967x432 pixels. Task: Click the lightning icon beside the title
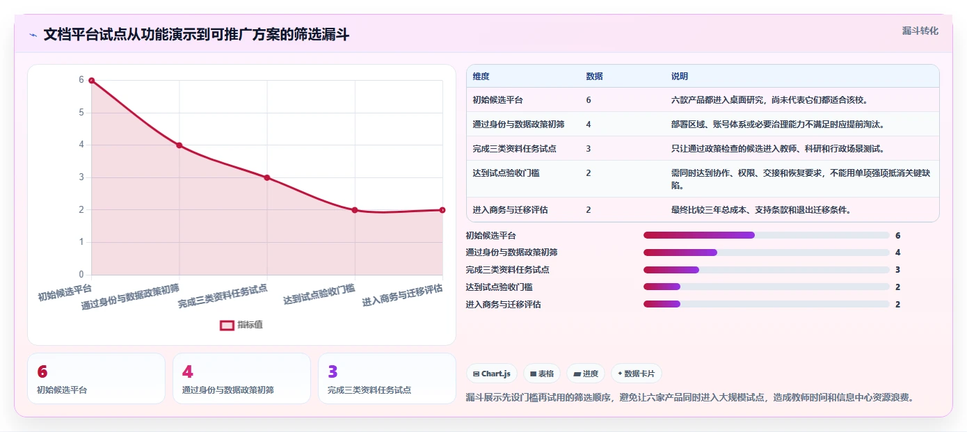(33, 35)
